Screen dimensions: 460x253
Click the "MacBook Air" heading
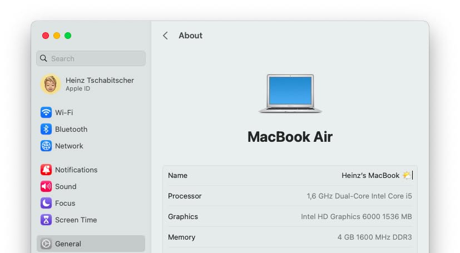290,137
